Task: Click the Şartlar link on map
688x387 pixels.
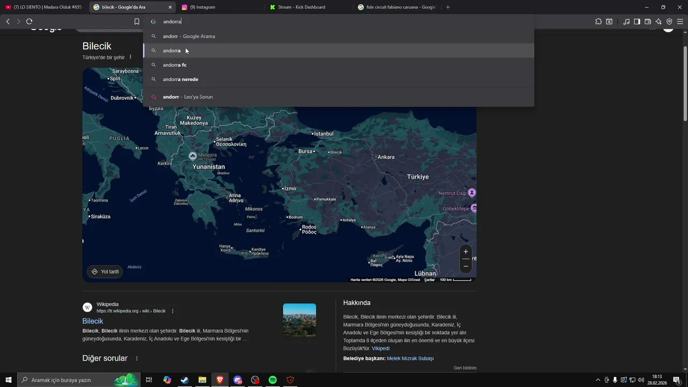Action: click(429, 279)
